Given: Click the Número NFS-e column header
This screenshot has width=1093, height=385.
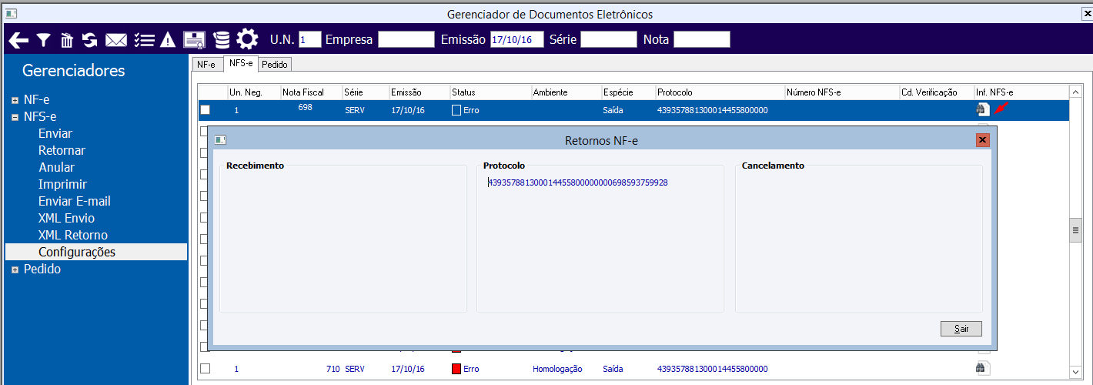Looking at the screenshot, I should coord(842,92).
